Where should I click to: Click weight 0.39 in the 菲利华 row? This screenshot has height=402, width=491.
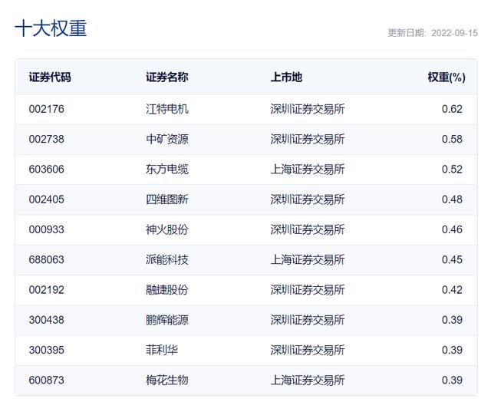click(x=452, y=350)
